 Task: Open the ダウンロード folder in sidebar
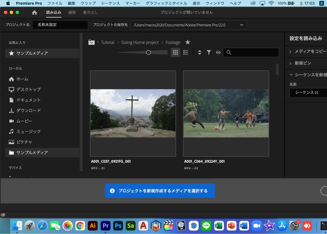click(28, 110)
